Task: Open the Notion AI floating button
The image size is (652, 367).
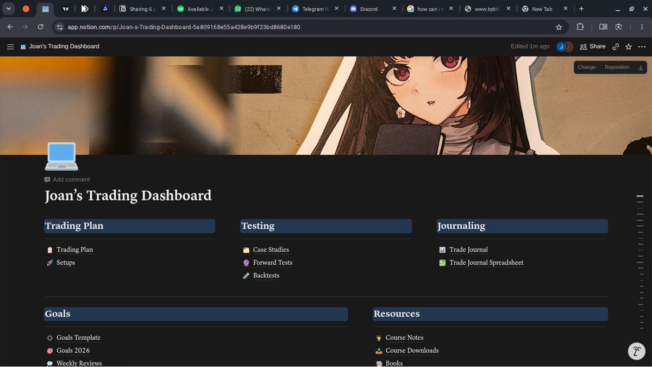Action: (636, 351)
